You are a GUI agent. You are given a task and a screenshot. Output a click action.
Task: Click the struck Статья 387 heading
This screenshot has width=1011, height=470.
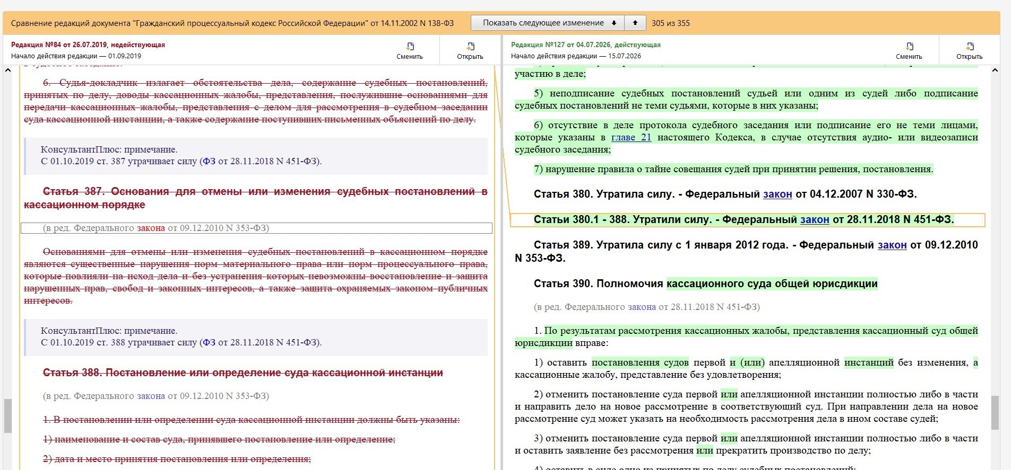click(256, 198)
